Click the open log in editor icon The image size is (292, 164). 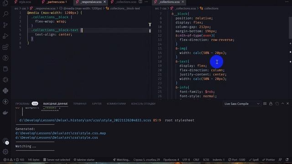277,103
